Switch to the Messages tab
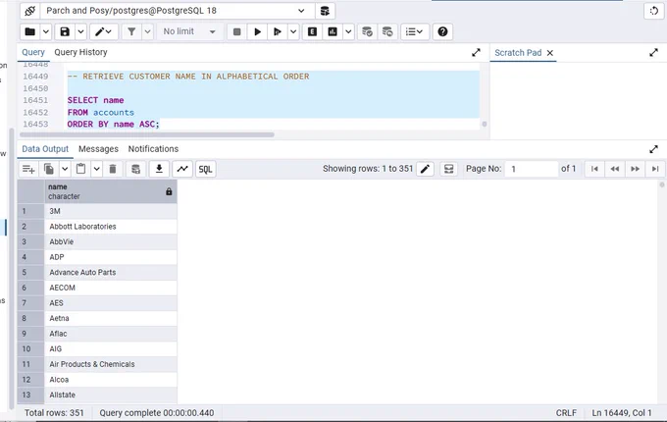667x422 pixels. pos(98,149)
